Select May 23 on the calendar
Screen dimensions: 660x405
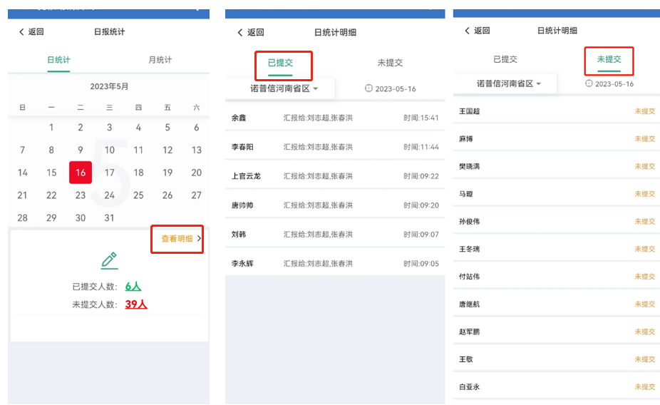(x=81, y=195)
